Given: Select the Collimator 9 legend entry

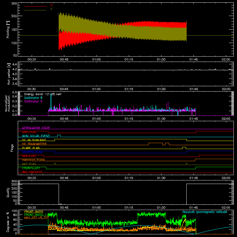Looking at the screenshot, I should 33,101.
